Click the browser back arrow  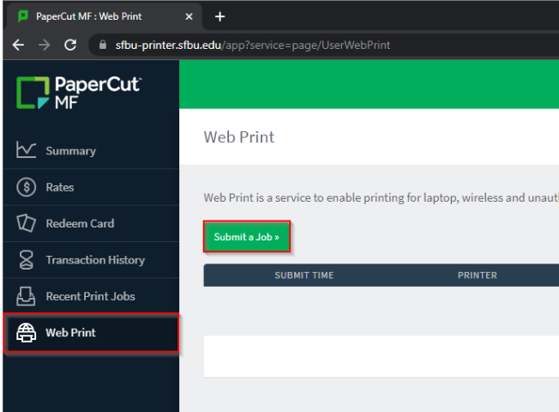click(18, 45)
